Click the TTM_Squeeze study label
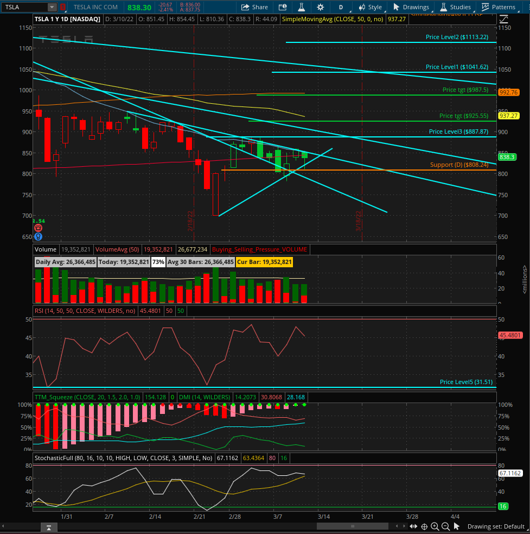530x534 pixels. (x=87, y=397)
